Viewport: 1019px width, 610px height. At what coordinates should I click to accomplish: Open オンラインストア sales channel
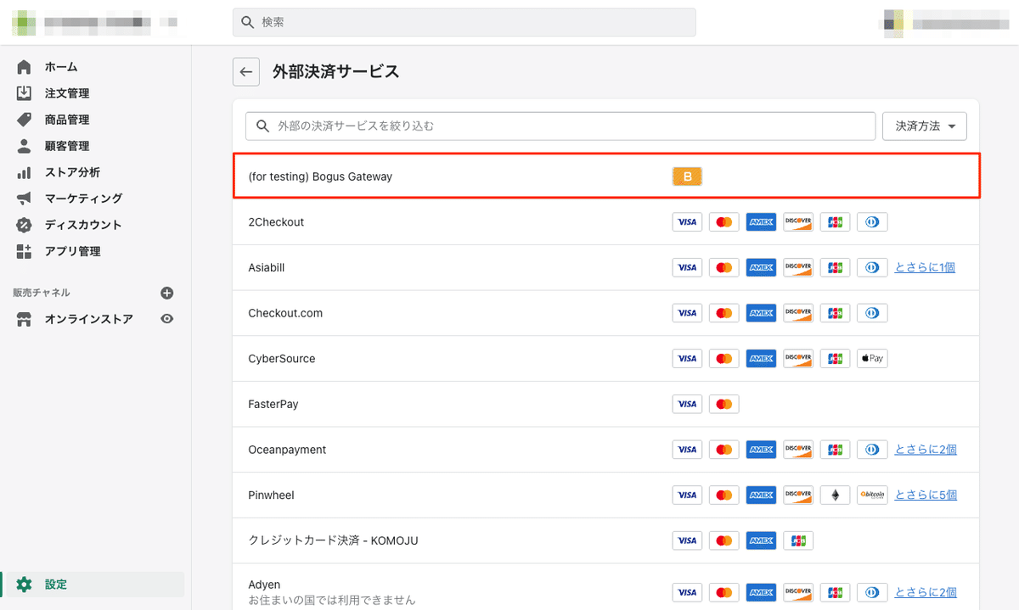(88, 319)
